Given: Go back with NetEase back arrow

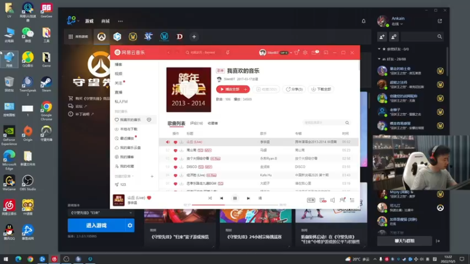Looking at the screenshot, I should tap(169, 52).
